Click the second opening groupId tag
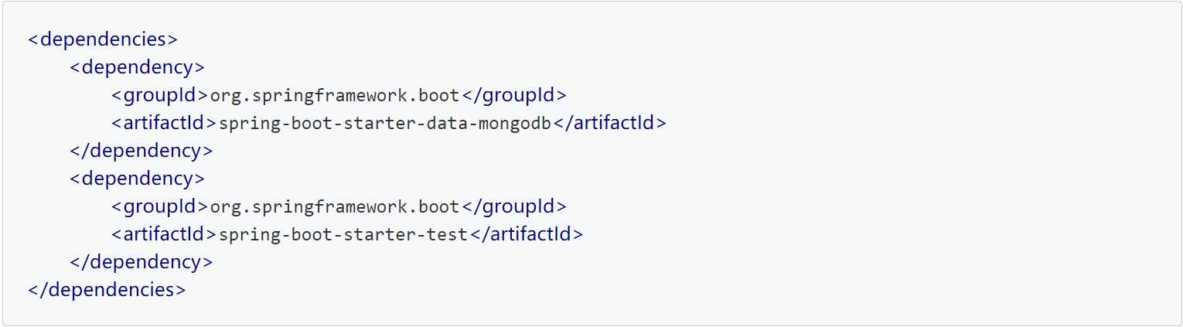1183x327 pixels. point(160,206)
